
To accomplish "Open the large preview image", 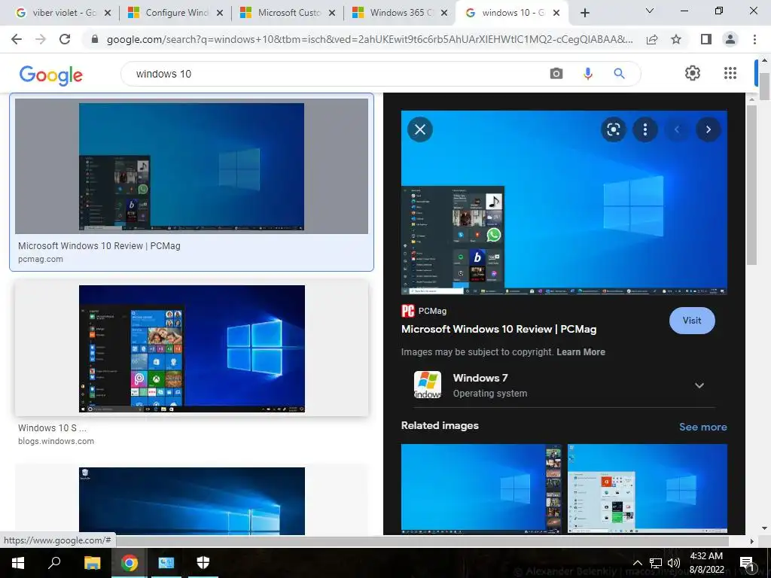I will (564, 202).
